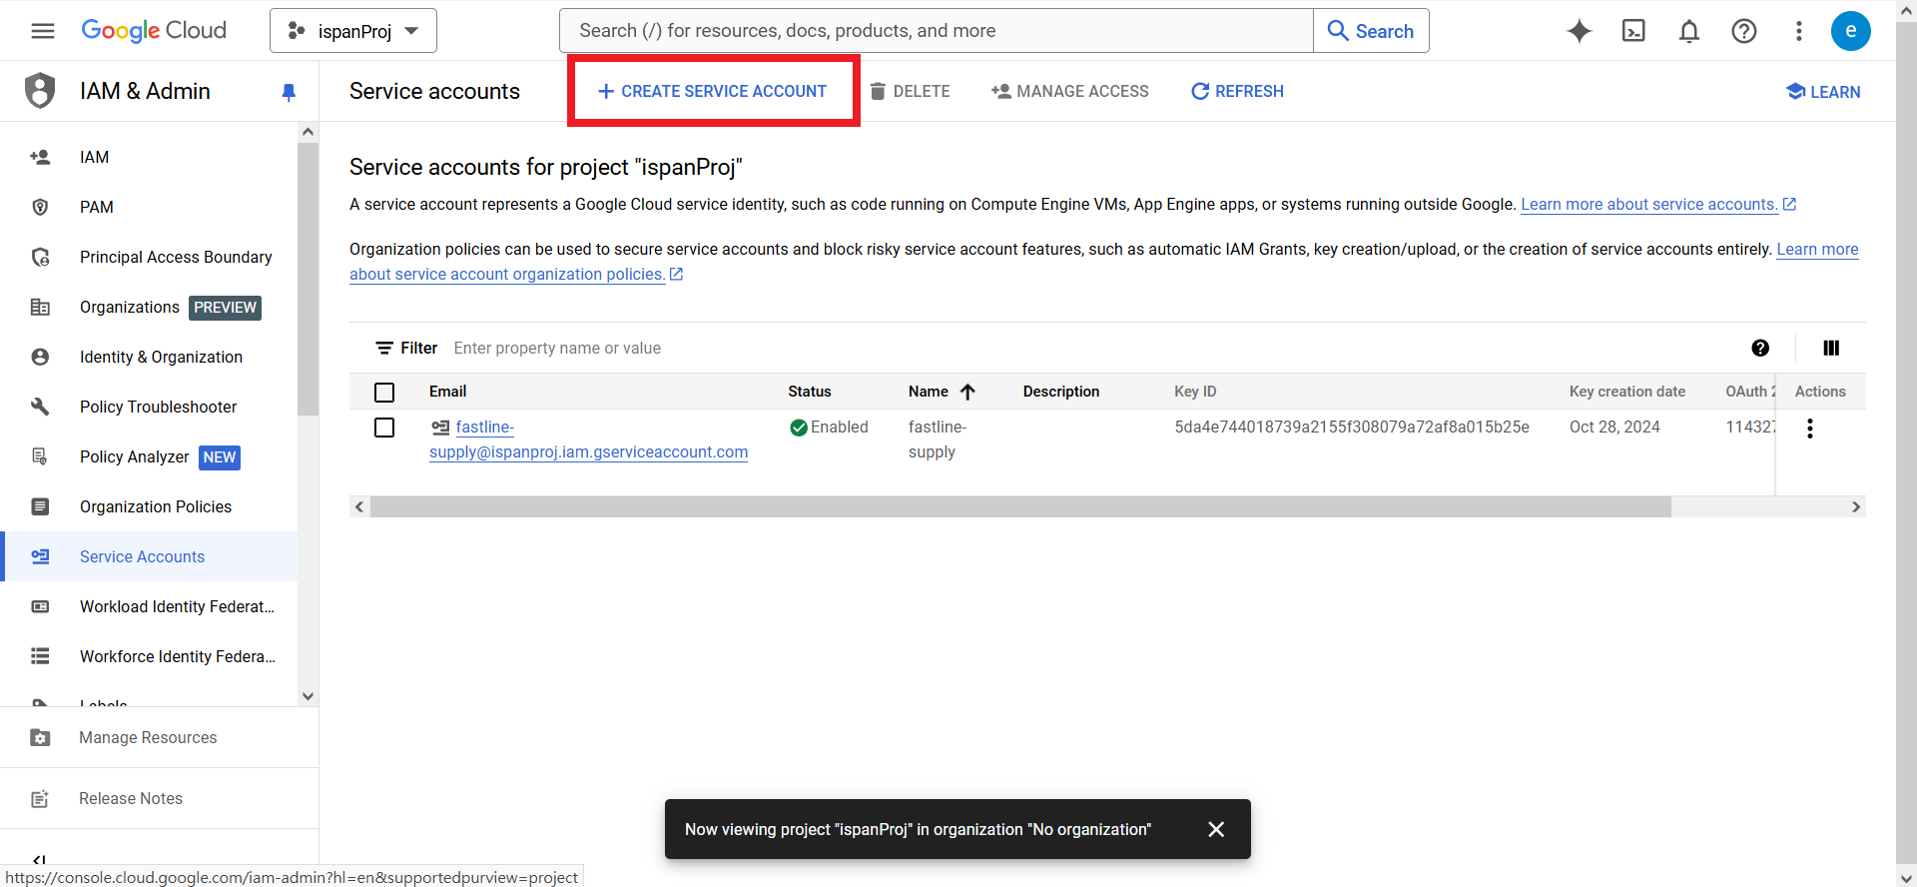
Task: Click Manage Access
Action: coord(1069,91)
